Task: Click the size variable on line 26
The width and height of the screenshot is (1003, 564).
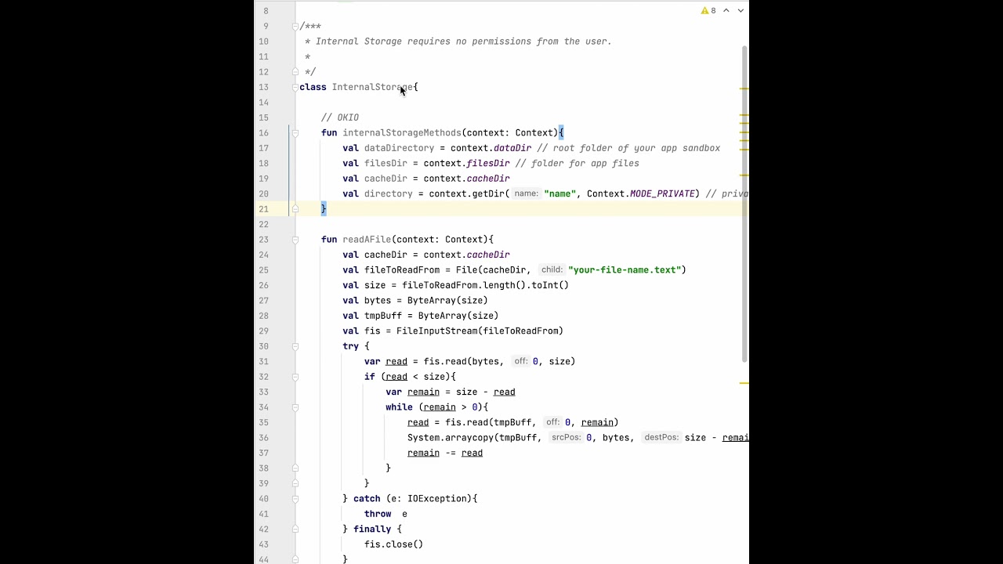Action: click(375, 285)
